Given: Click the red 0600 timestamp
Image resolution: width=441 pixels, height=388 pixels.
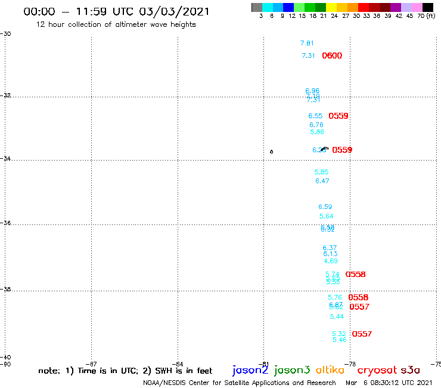Looking at the screenshot, I should tap(332, 56).
